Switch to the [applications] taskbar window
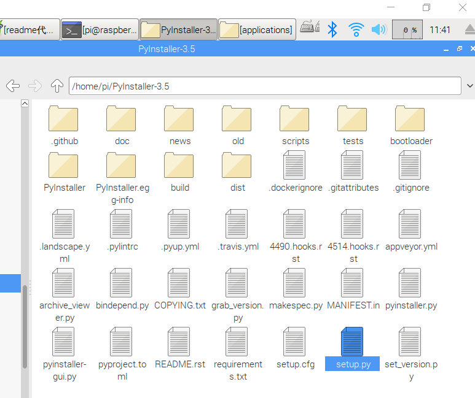This screenshot has height=398, width=475. coord(257,29)
